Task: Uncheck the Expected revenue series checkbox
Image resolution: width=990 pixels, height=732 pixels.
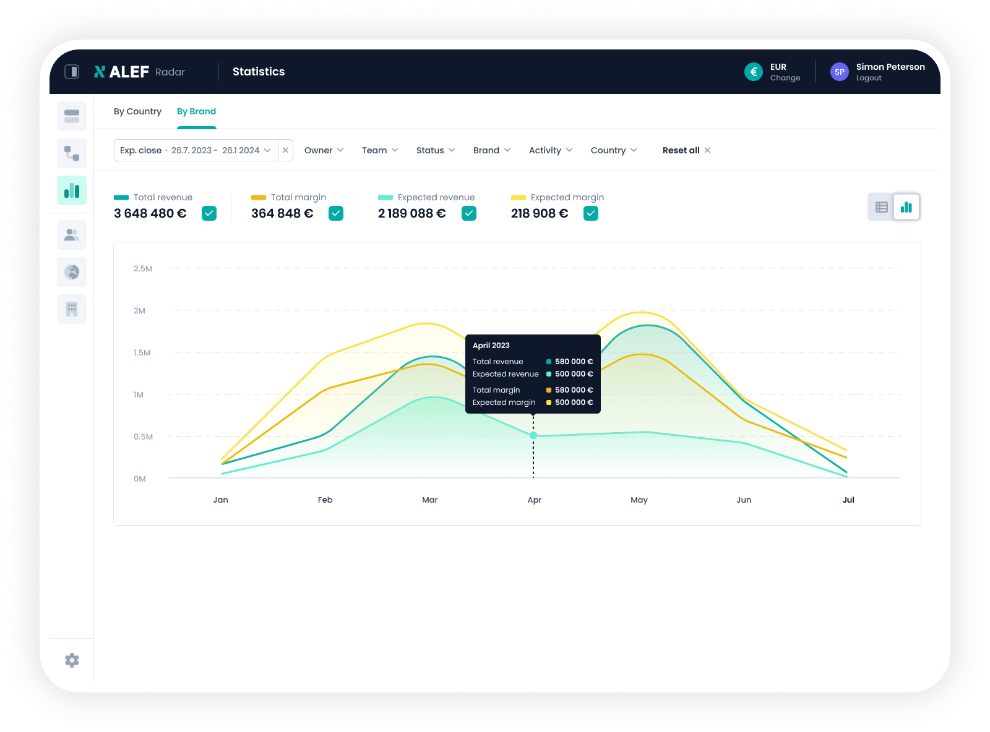Action: pyautogui.click(x=469, y=213)
